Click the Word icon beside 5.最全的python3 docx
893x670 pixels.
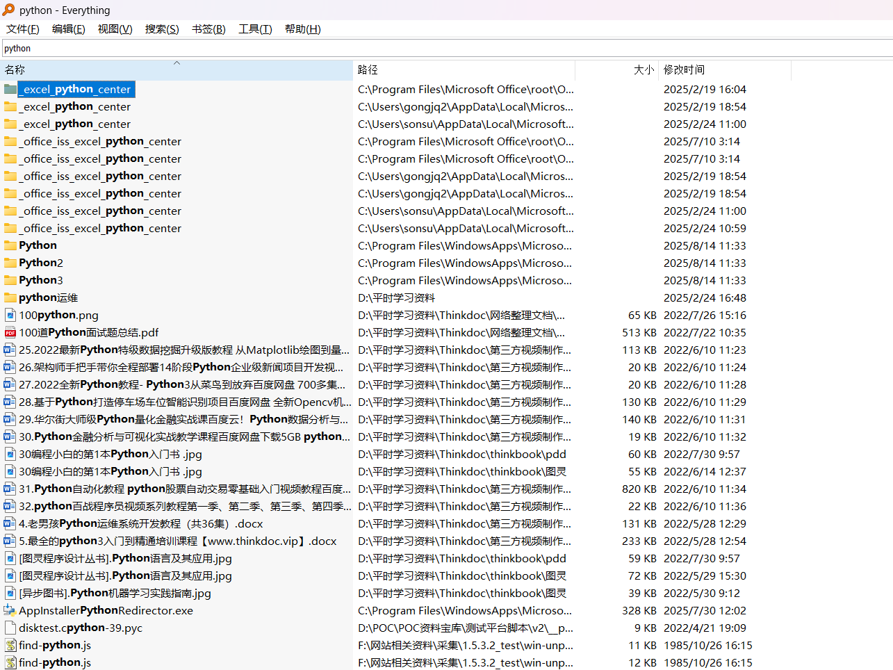click(x=10, y=541)
